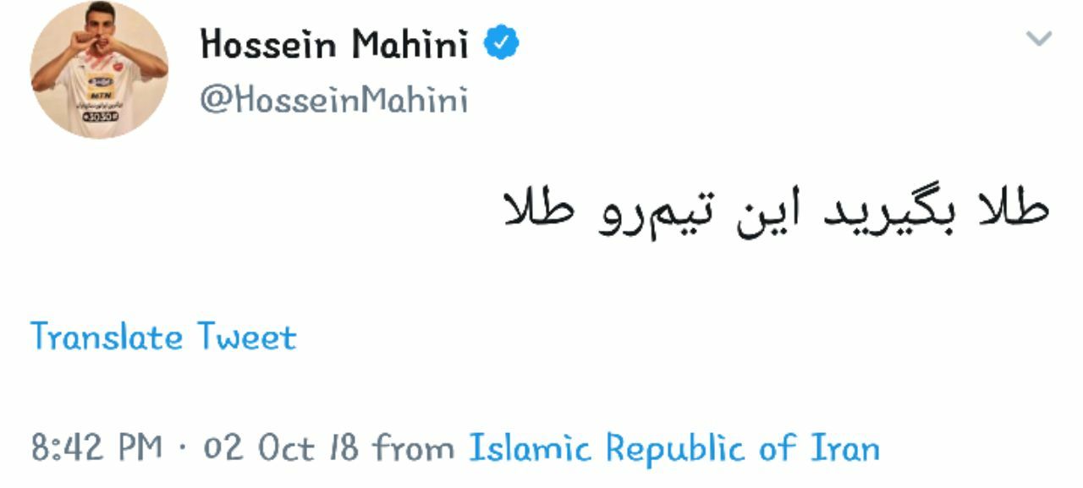Click the Hossein Mahini display name
The height and width of the screenshot is (488, 1083).
[334, 44]
